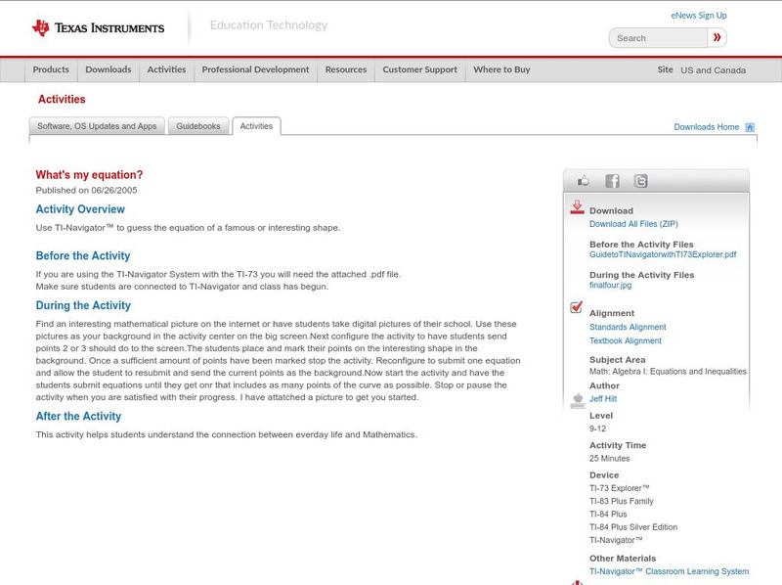Click the Published on 06/26/2005 text

point(86,190)
